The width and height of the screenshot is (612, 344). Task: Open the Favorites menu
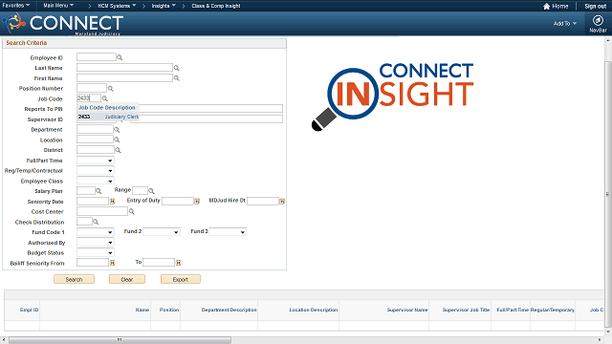(x=15, y=6)
